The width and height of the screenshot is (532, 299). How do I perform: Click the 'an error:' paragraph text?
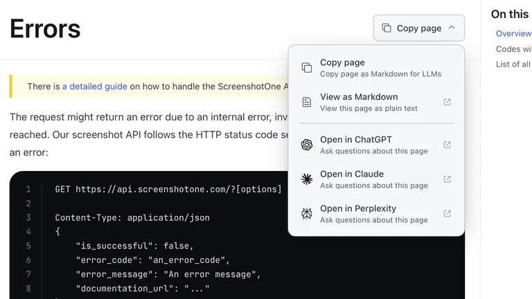click(x=29, y=152)
